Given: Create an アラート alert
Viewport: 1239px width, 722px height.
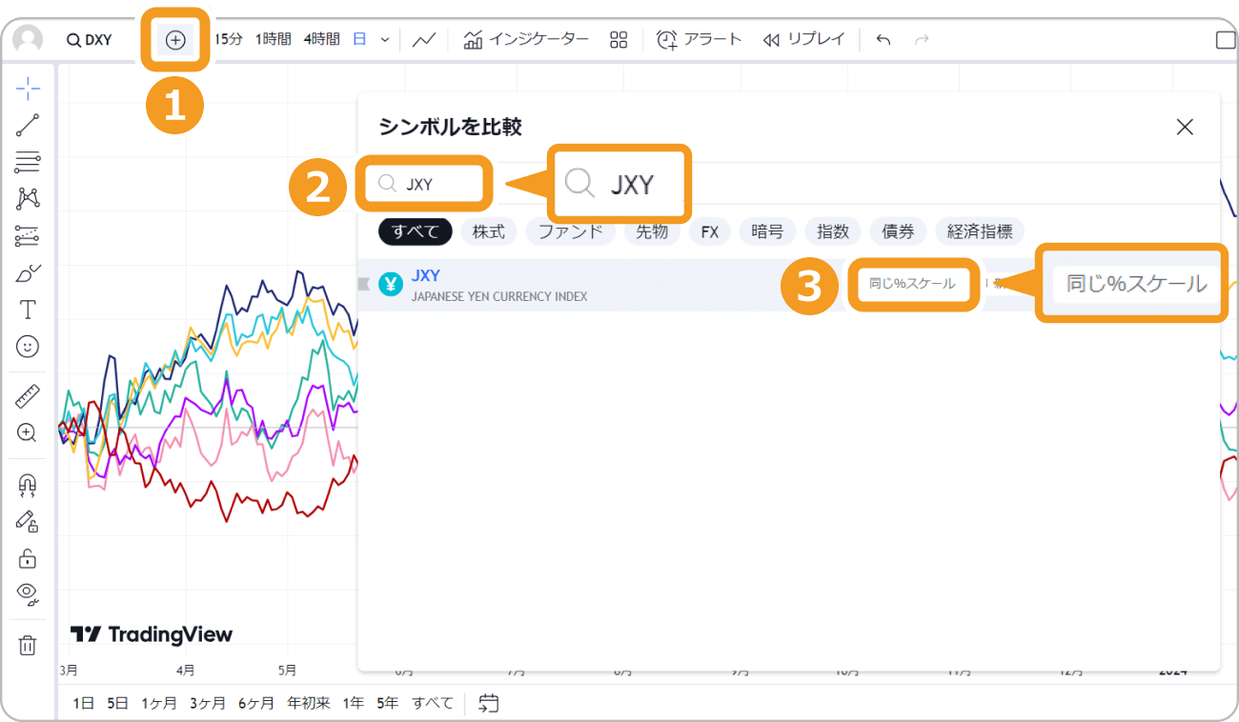Looking at the screenshot, I should click(x=699, y=39).
